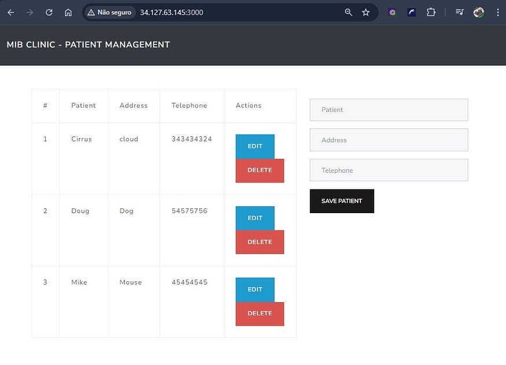Screen dimensions: 506x365
Task: Select the patient name 'Doug'
Action: pos(80,211)
